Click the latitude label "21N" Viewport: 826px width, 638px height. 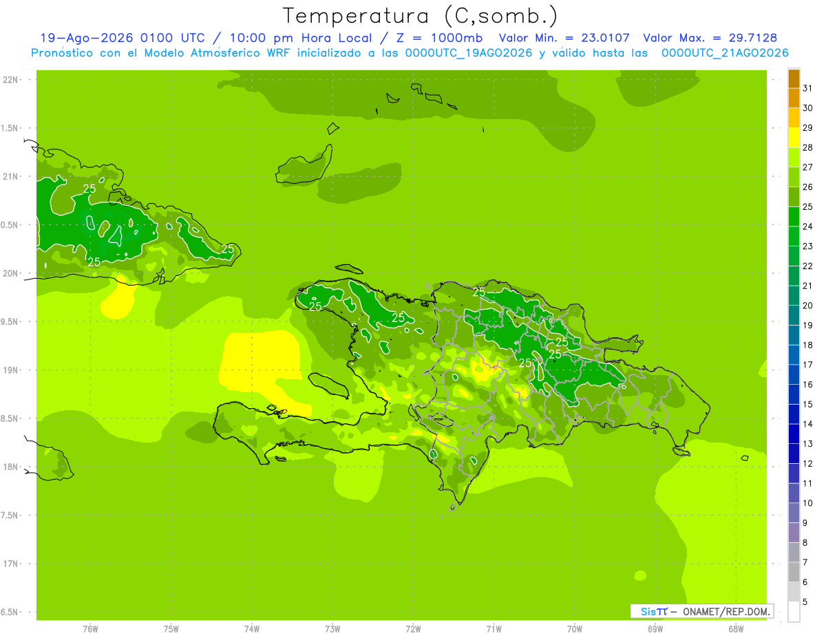tap(11, 176)
